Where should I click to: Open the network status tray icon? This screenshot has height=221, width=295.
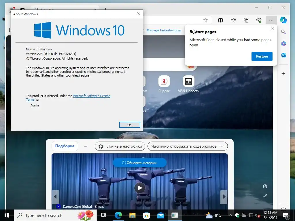click(x=251, y=215)
